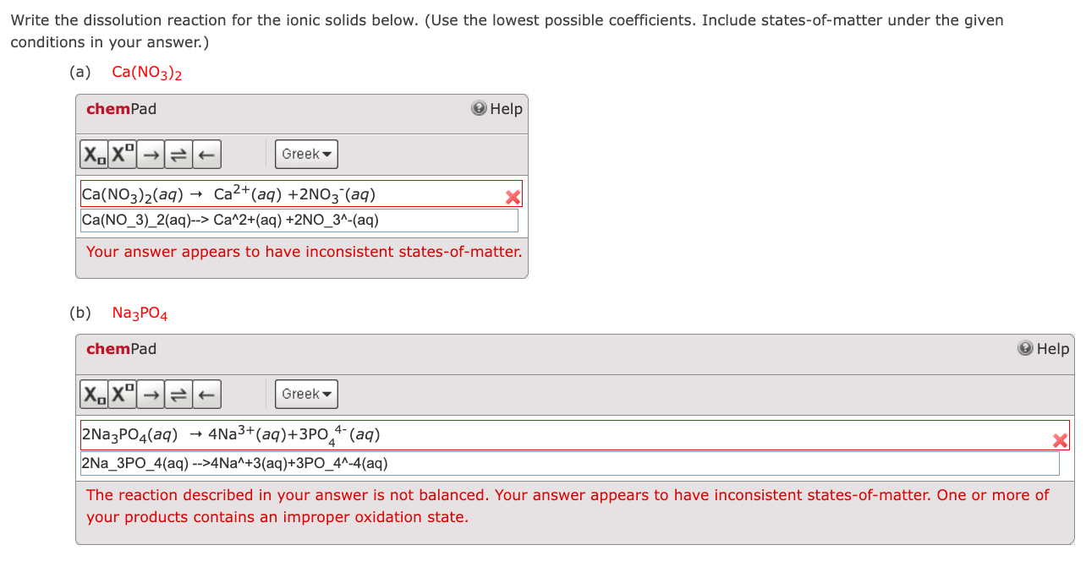1086x583 pixels.
Task: Open the Greek symbols dropdown in chemPad (b)
Action: [x=305, y=393]
